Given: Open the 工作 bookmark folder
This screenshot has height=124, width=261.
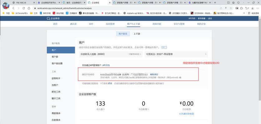Looking at the screenshot, I should [x=34, y=13].
